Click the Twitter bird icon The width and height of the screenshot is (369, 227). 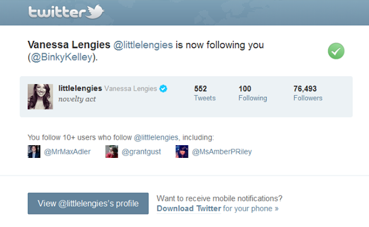[x=95, y=12]
